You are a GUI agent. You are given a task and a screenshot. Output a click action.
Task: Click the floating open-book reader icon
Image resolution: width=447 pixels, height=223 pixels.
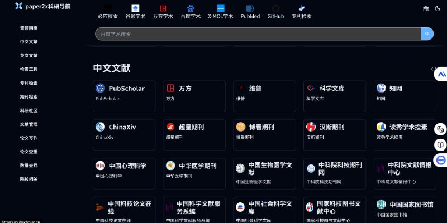click(x=441, y=145)
